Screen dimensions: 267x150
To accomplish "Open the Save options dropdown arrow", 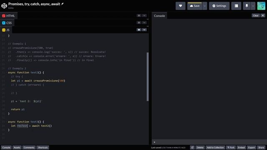I will tap(205, 6).
